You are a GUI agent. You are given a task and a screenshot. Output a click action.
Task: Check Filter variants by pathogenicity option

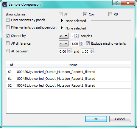point(7,27)
